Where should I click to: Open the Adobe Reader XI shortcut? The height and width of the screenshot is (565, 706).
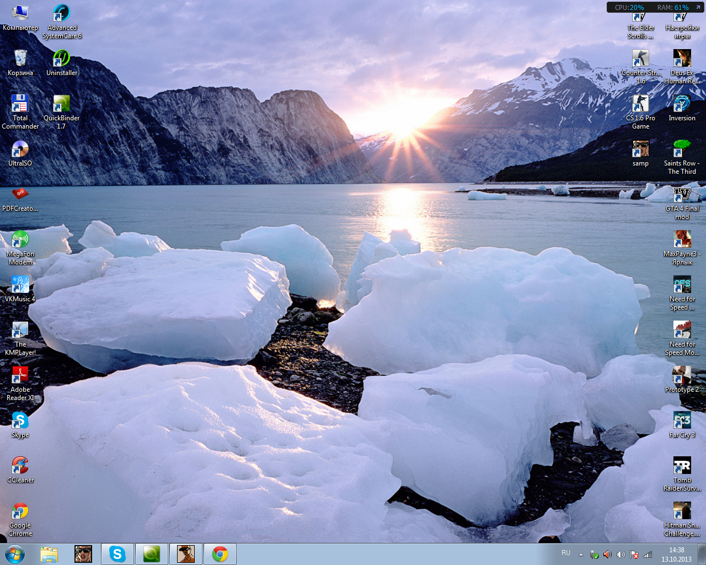(20, 383)
